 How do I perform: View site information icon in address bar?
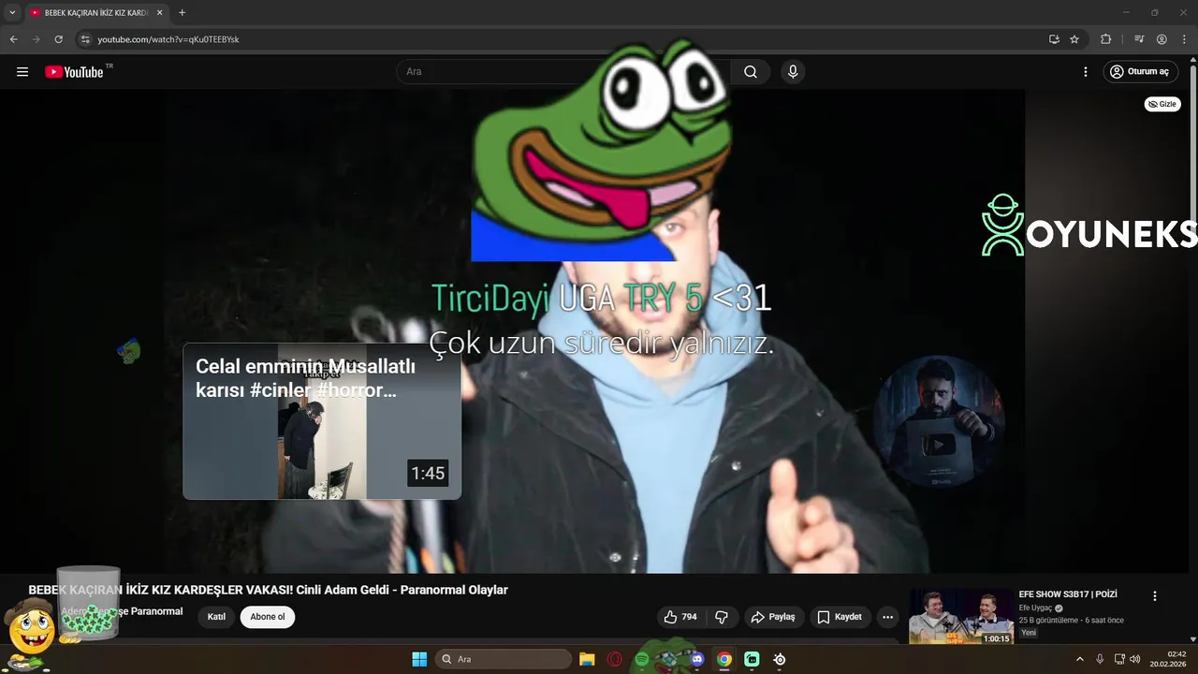[85, 39]
